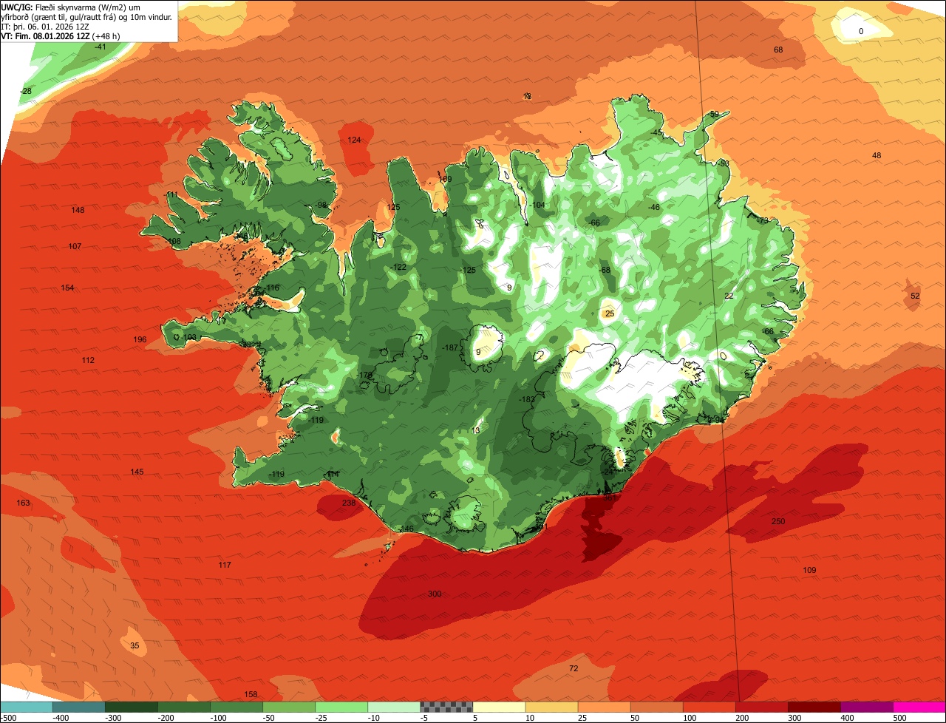This screenshot has height=723, width=946.
Task: Click the '22' flux value
Action: (729, 296)
